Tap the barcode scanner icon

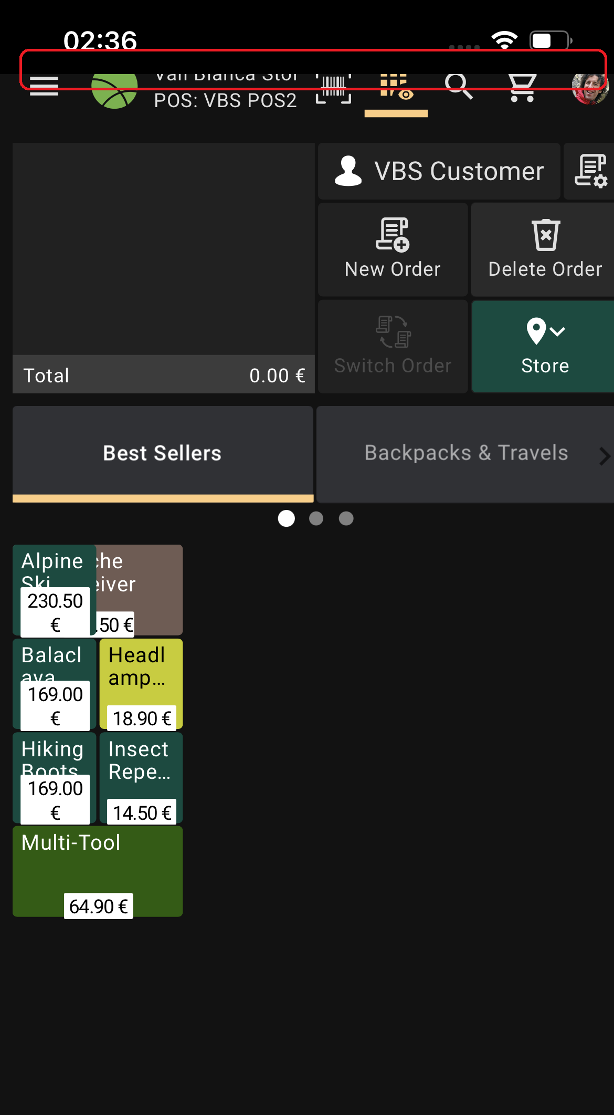coord(333,88)
